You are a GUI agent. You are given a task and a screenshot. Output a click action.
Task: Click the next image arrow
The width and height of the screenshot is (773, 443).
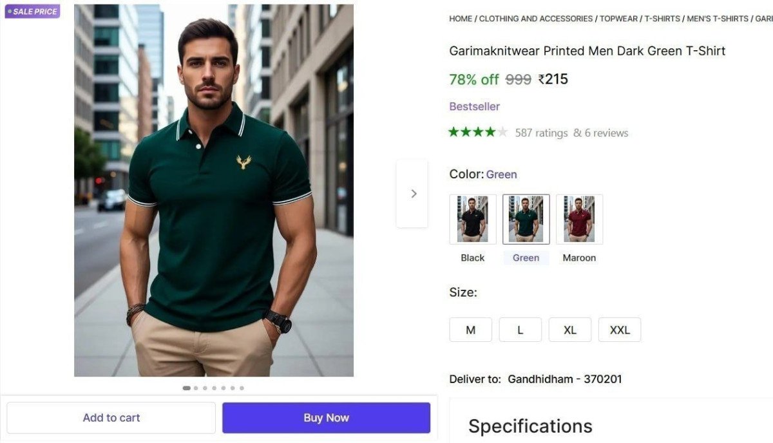click(x=413, y=193)
